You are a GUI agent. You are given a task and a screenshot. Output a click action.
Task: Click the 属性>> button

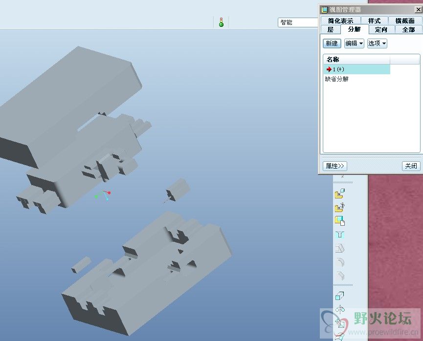335,166
